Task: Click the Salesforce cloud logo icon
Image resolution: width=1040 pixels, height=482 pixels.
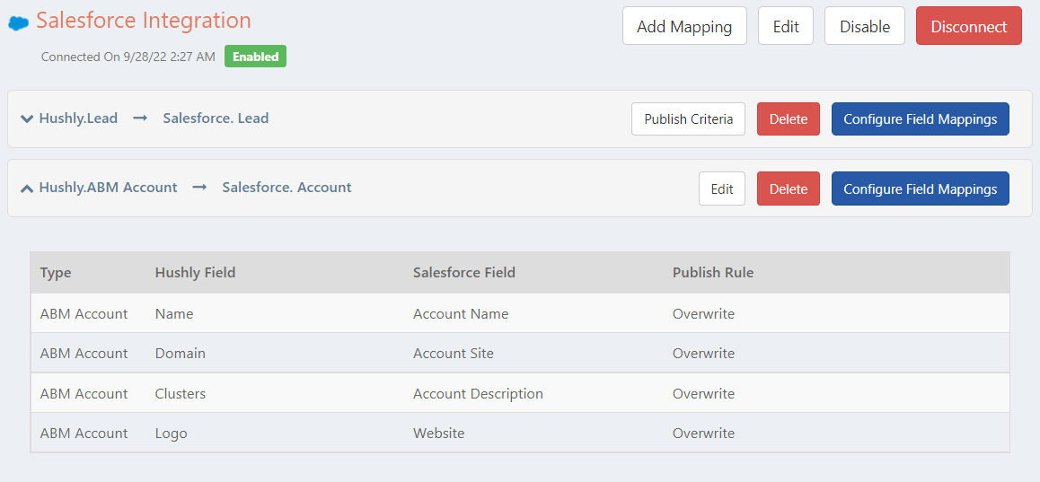Action: click(x=19, y=23)
